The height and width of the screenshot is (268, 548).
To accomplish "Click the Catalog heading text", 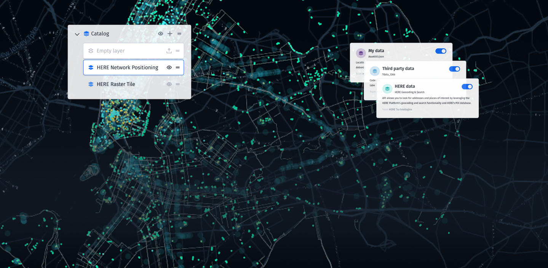I will click(x=100, y=34).
